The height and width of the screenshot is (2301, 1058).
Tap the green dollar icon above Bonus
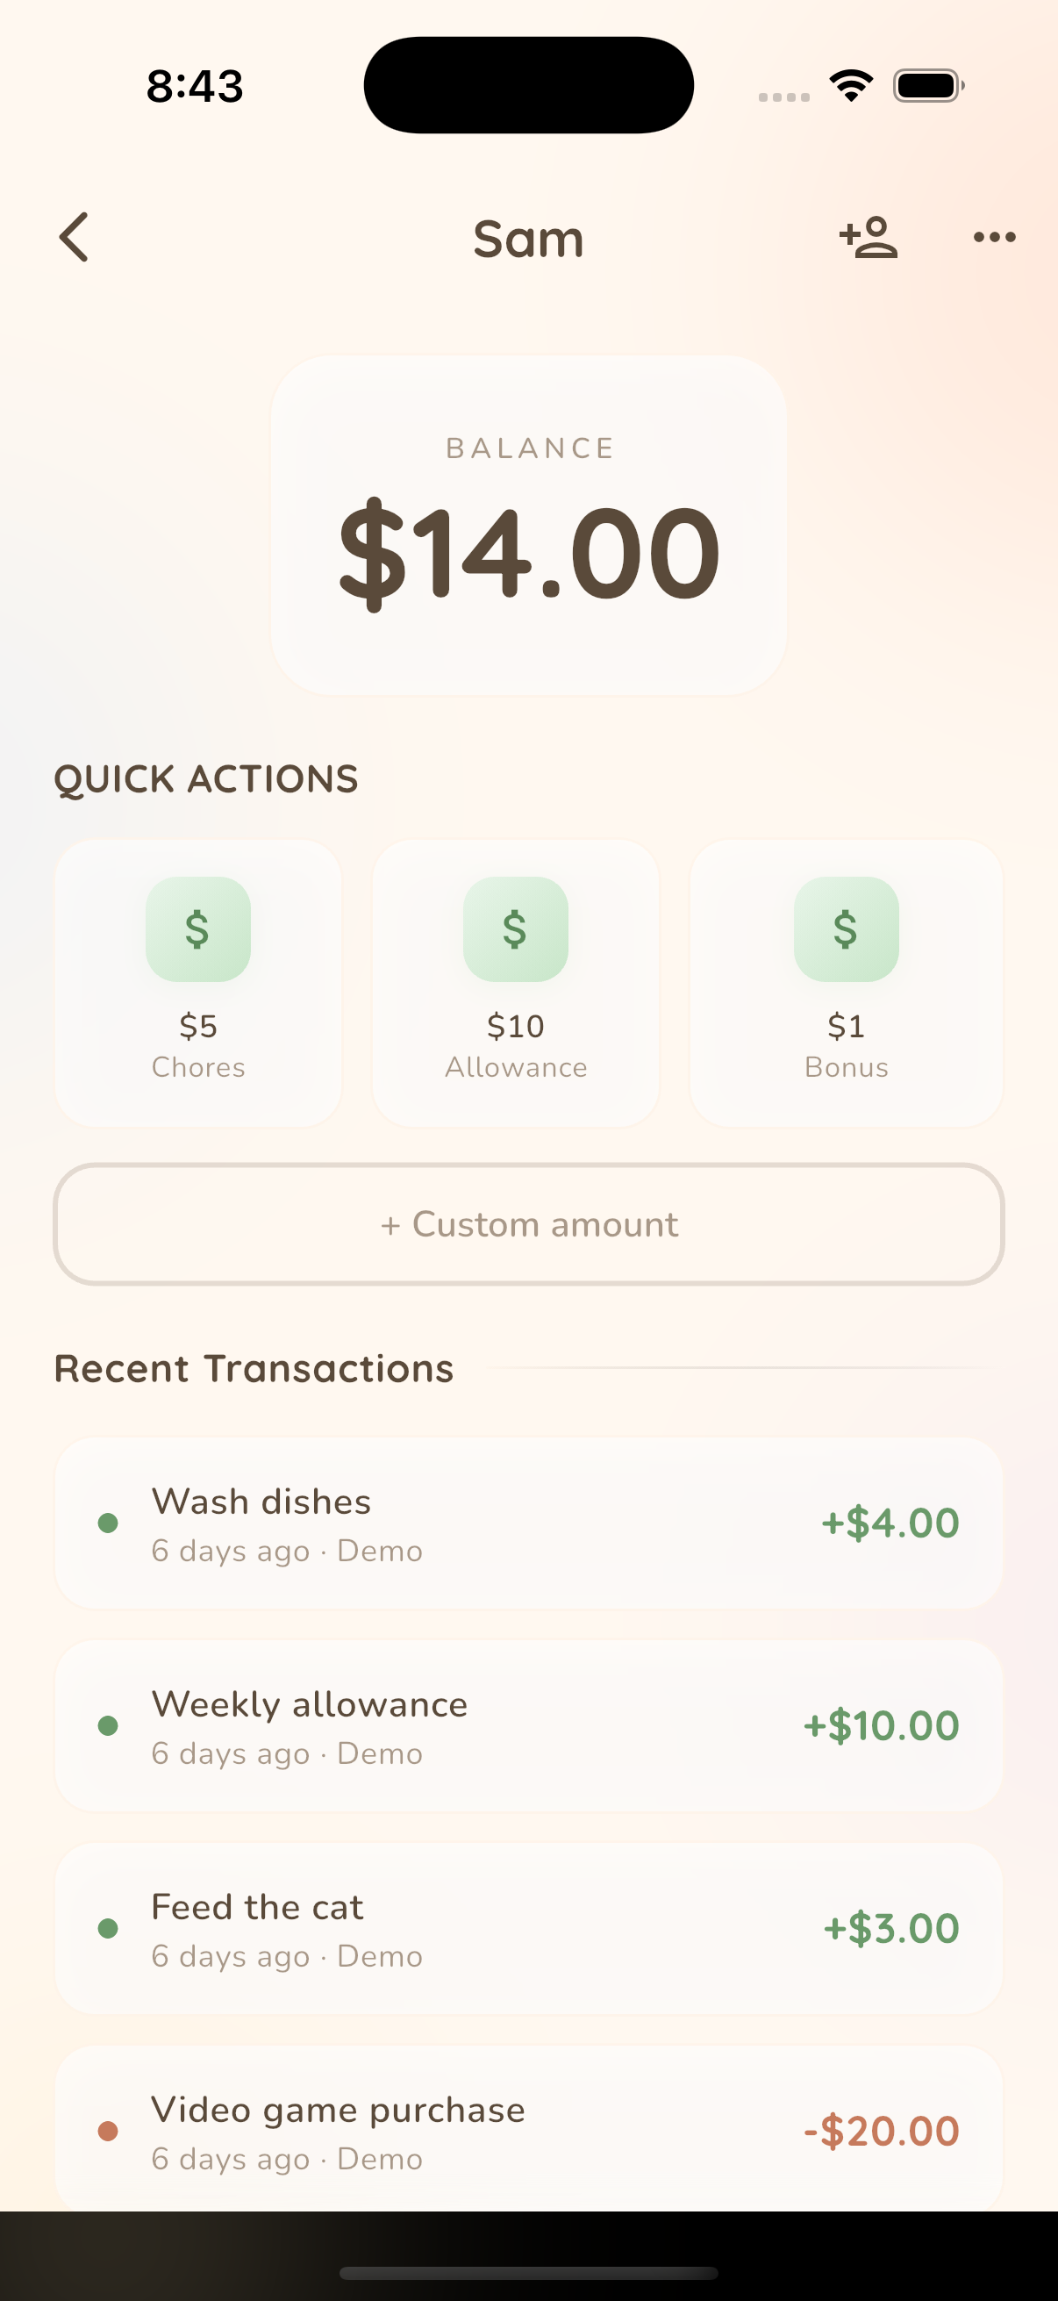846,929
